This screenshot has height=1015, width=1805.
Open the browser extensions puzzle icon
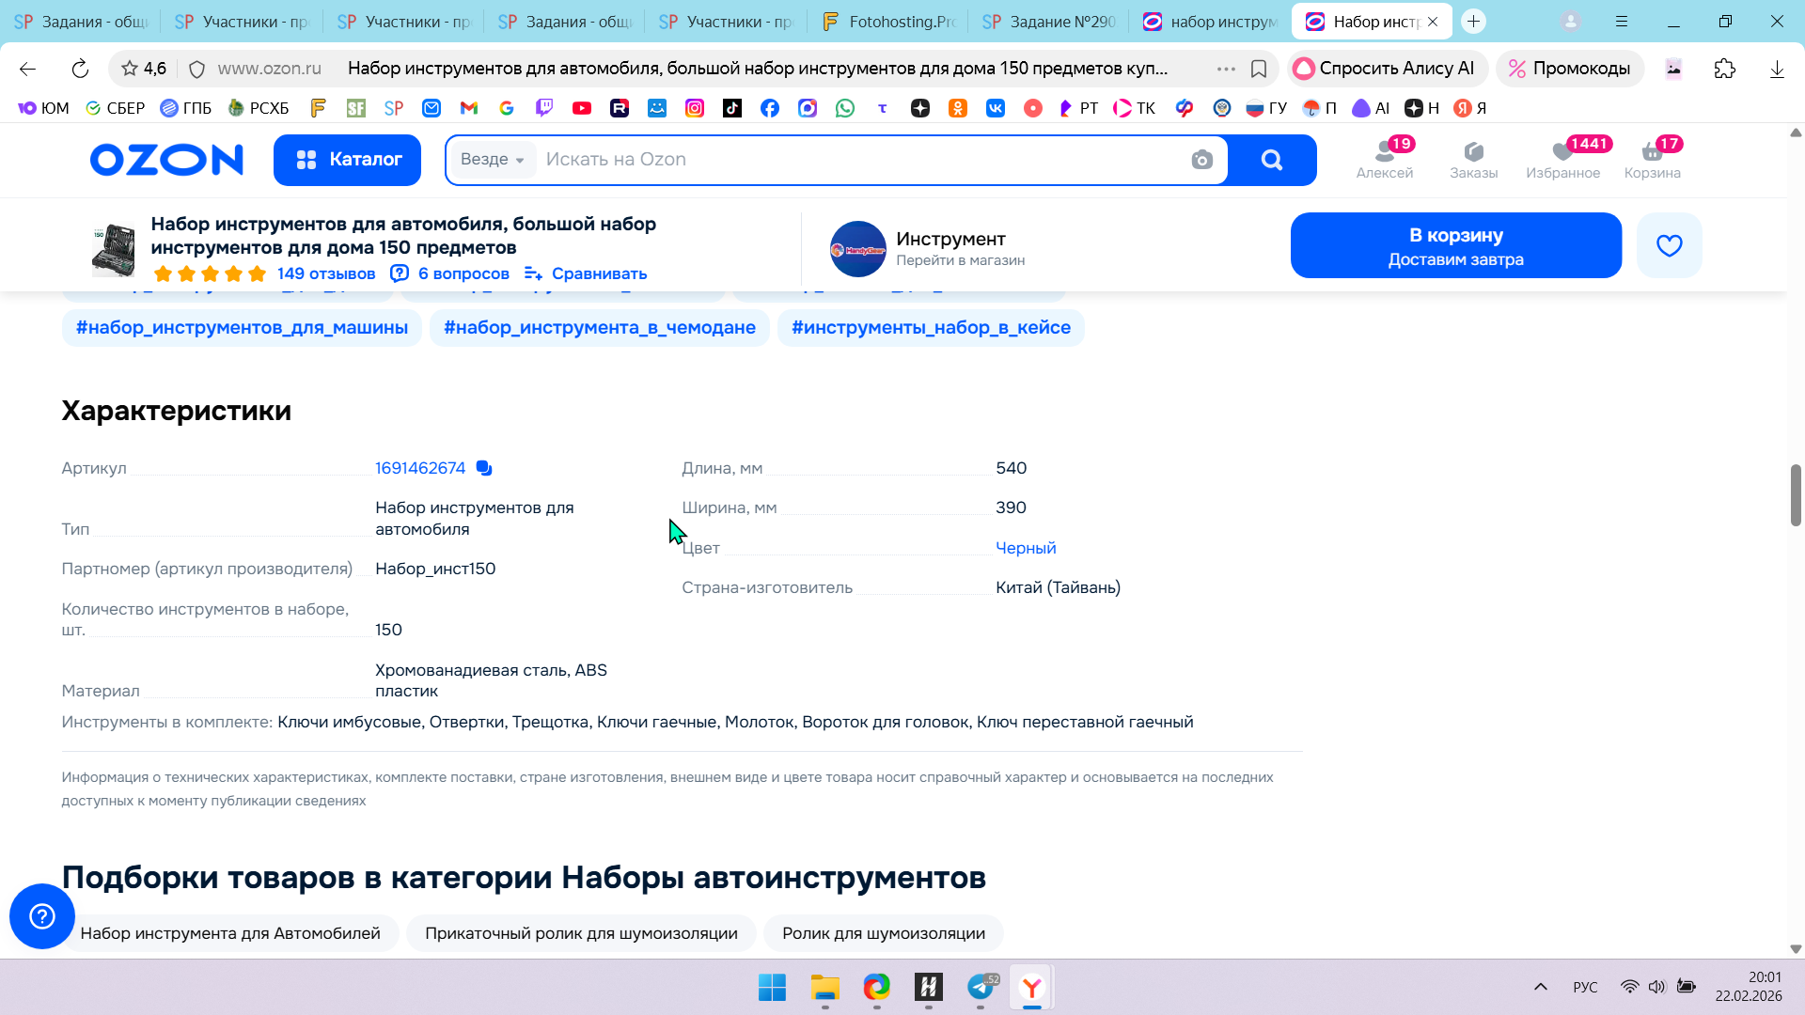1725,69
